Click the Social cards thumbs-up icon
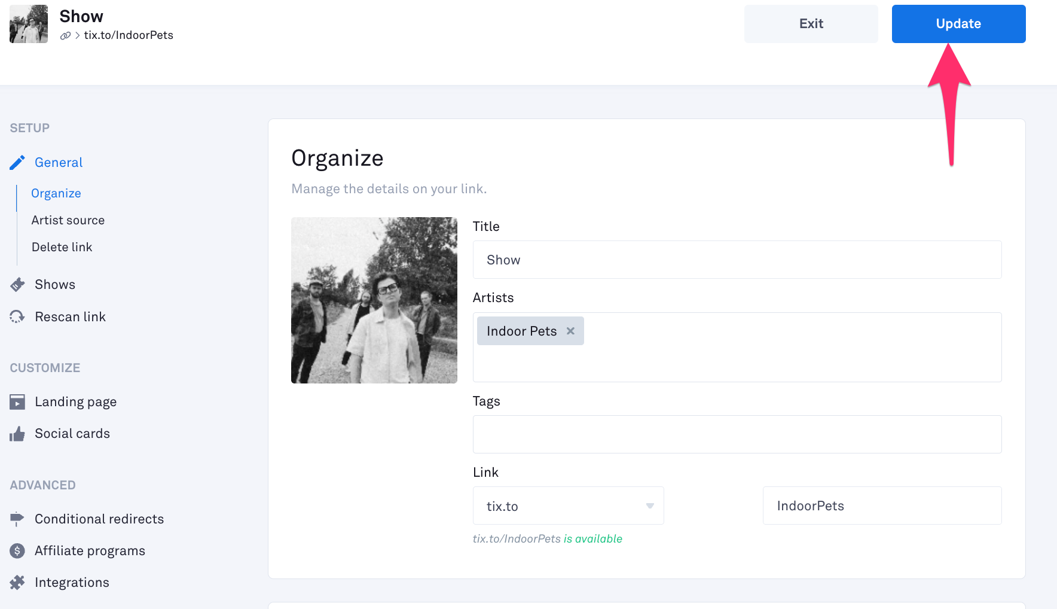 coord(17,434)
